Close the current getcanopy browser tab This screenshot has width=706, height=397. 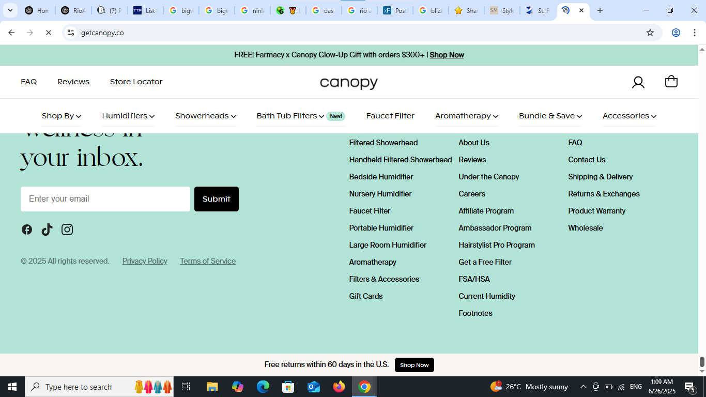click(581, 10)
